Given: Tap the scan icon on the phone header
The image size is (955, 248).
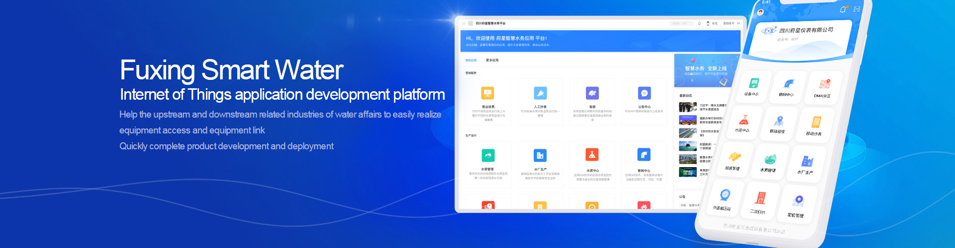Looking at the screenshot, I should click(x=857, y=9).
